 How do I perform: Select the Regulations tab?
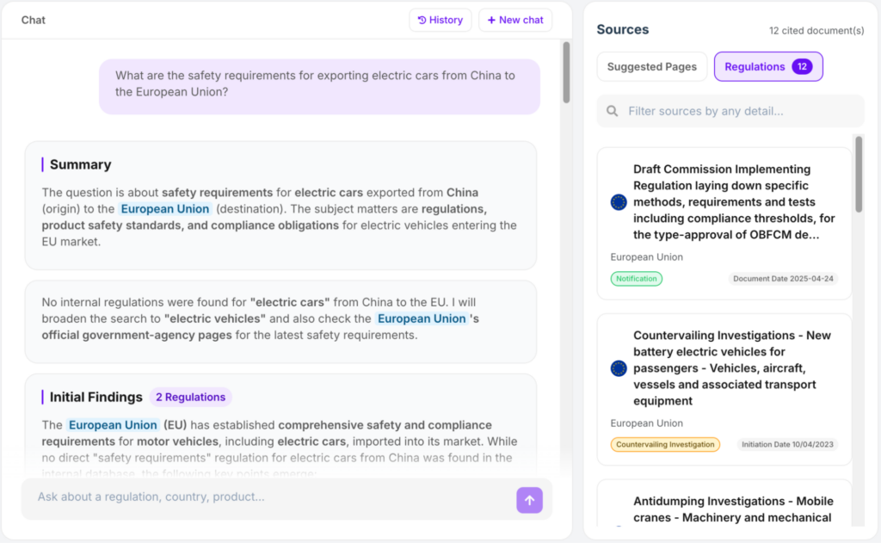[768, 66]
